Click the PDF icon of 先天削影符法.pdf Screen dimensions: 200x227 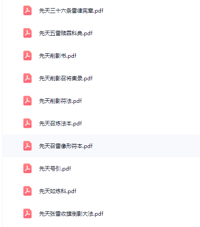tap(27, 101)
